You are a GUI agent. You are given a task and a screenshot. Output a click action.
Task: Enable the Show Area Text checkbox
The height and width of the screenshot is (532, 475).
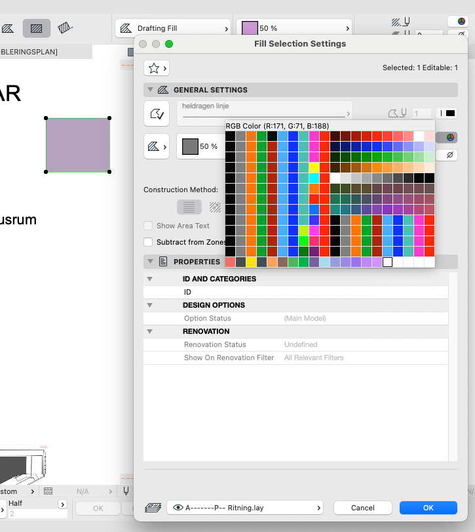click(148, 226)
